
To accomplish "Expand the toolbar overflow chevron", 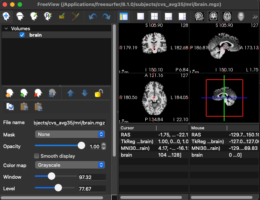I will coord(255,16).
